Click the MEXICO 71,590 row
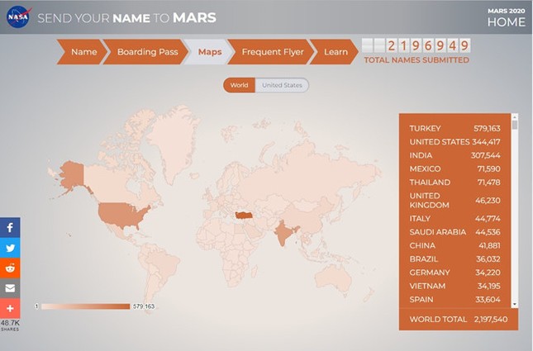 [454, 168]
